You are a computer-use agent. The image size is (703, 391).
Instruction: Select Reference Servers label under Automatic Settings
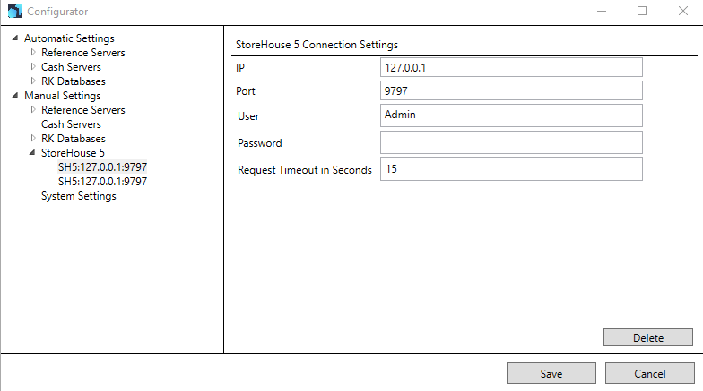[x=82, y=53]
